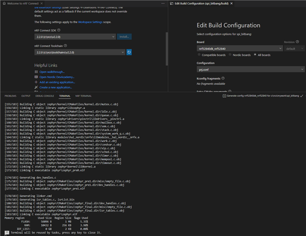Open the Nordic DevAcademy link
Image resolution: width=306 pixels, height=236 pixels.
(x=57, y=77)
